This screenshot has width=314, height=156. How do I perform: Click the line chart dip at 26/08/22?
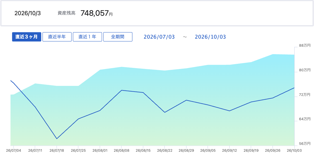coord(165,112)
